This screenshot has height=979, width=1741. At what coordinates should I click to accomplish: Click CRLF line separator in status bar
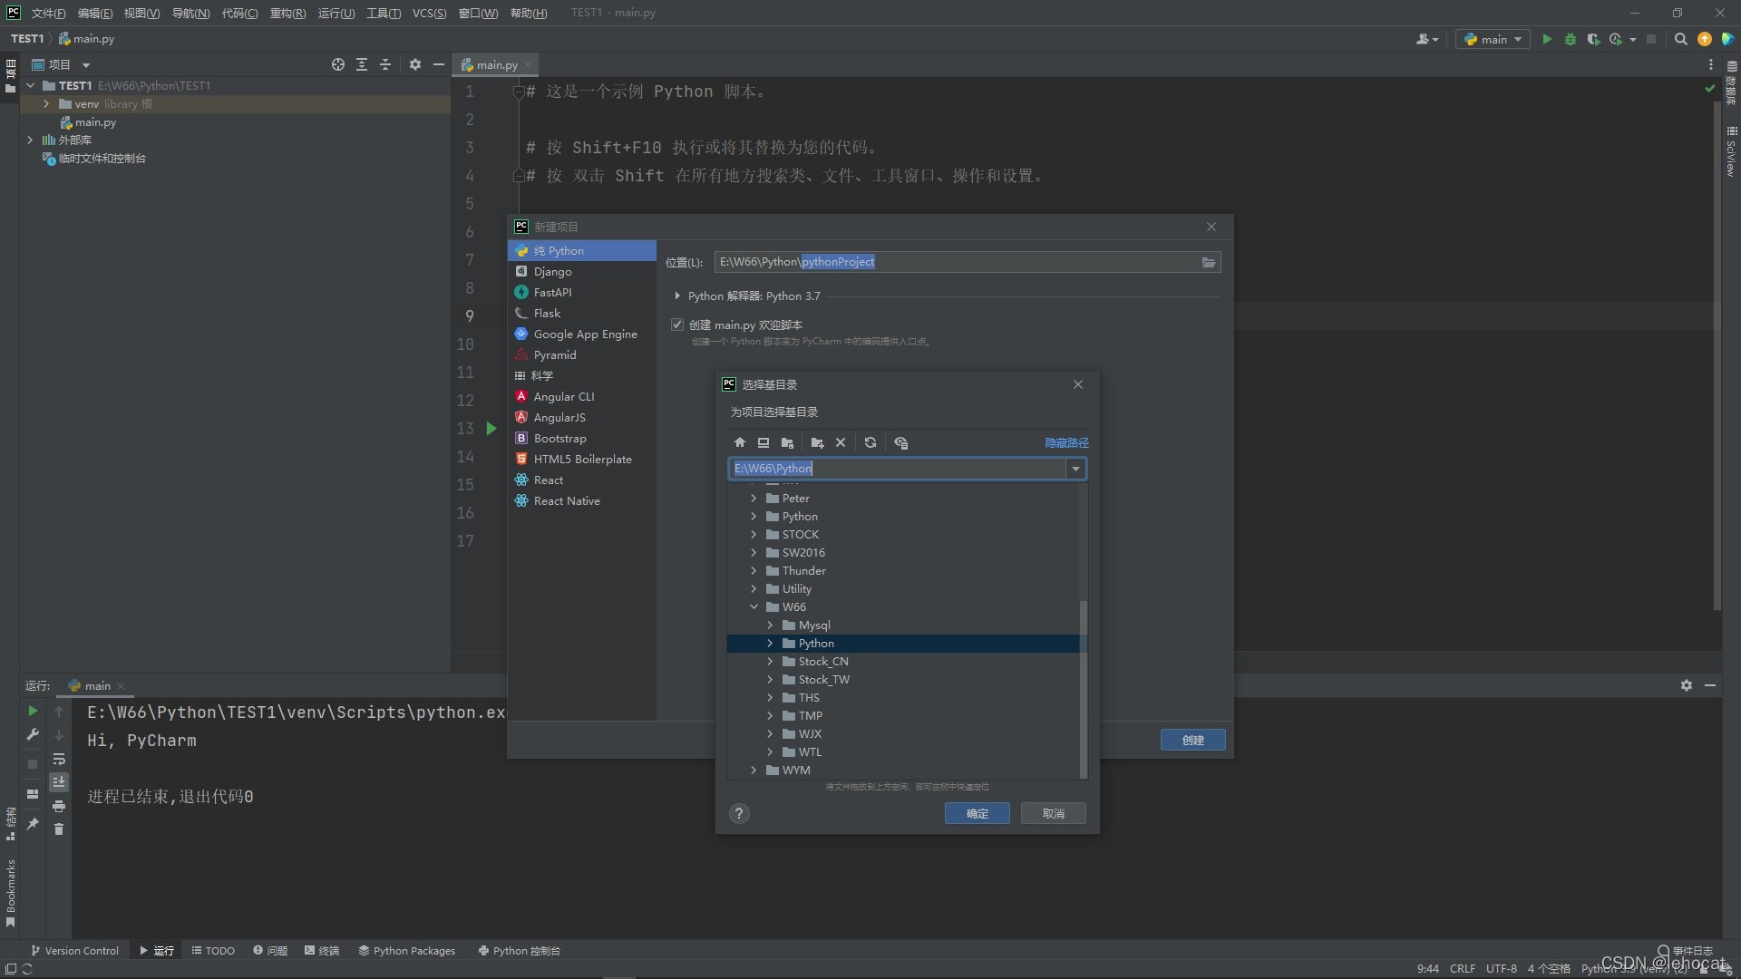[1462, 969]
